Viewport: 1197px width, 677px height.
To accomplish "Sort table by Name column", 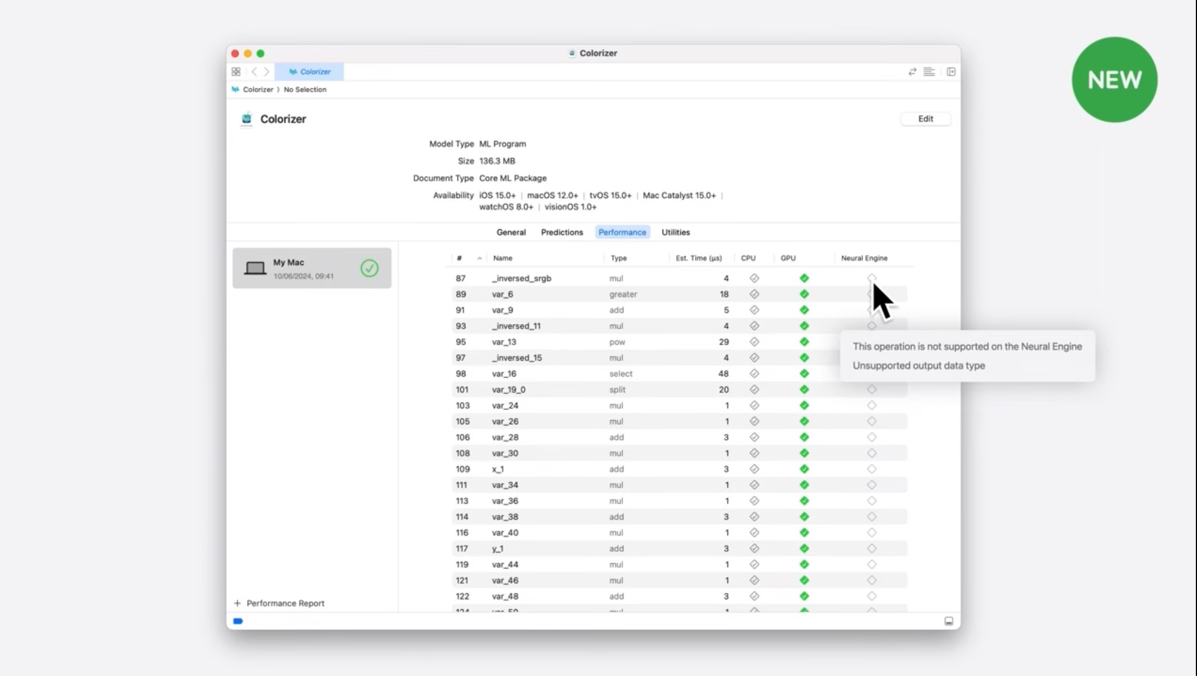I will coord(503,258).
